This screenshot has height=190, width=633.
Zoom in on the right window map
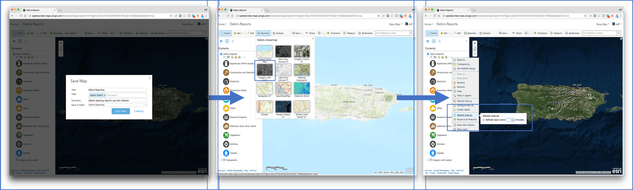point(475,43)
